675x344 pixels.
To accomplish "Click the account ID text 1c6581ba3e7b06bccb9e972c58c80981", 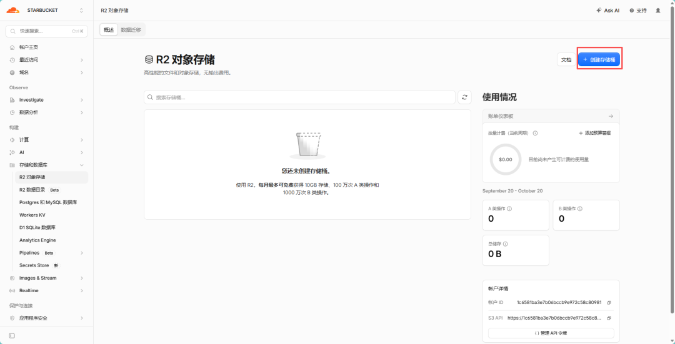I will coord(559,302).
